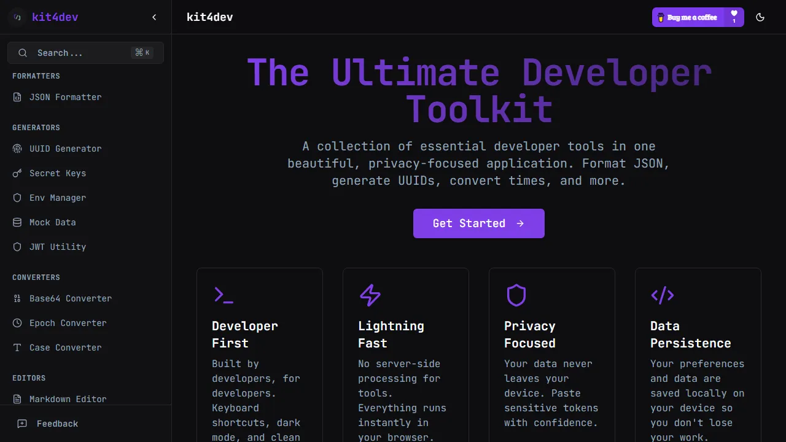The height and width of the screenshot is (442, 786).
Task: Open the Secret Keys generator
Action: pyautogui.click(x=57, y=173)
